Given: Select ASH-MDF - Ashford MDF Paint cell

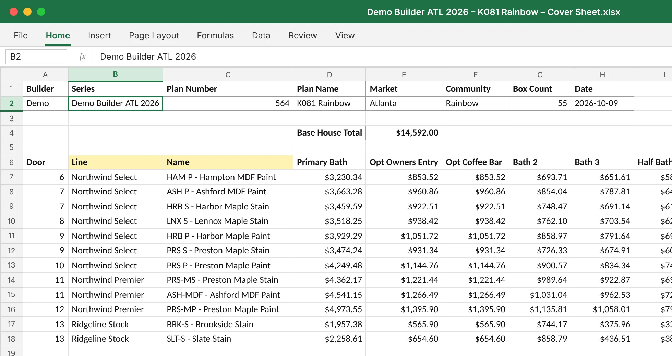Looking at the screenshot, I should [x=228, y=295].
